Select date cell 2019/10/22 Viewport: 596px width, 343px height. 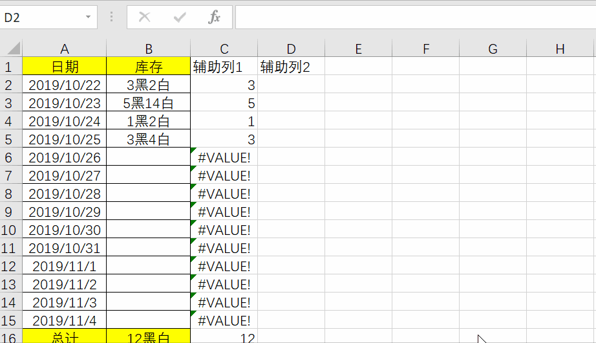[x=64, y=84]
